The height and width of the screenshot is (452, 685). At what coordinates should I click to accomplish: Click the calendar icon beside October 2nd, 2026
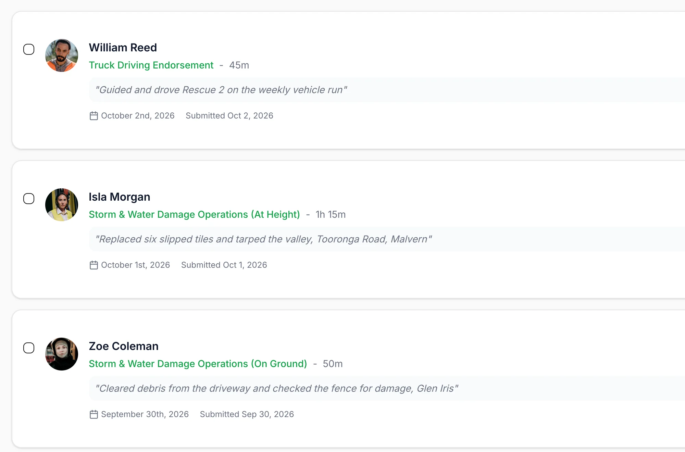(x=94, y=116)
